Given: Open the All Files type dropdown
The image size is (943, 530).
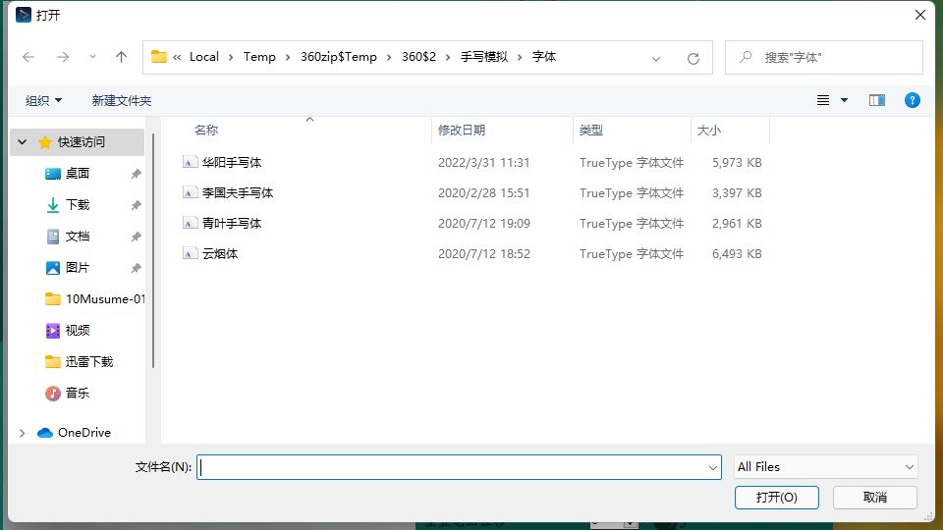Looking at the screenshot, I should pos(826,467).
